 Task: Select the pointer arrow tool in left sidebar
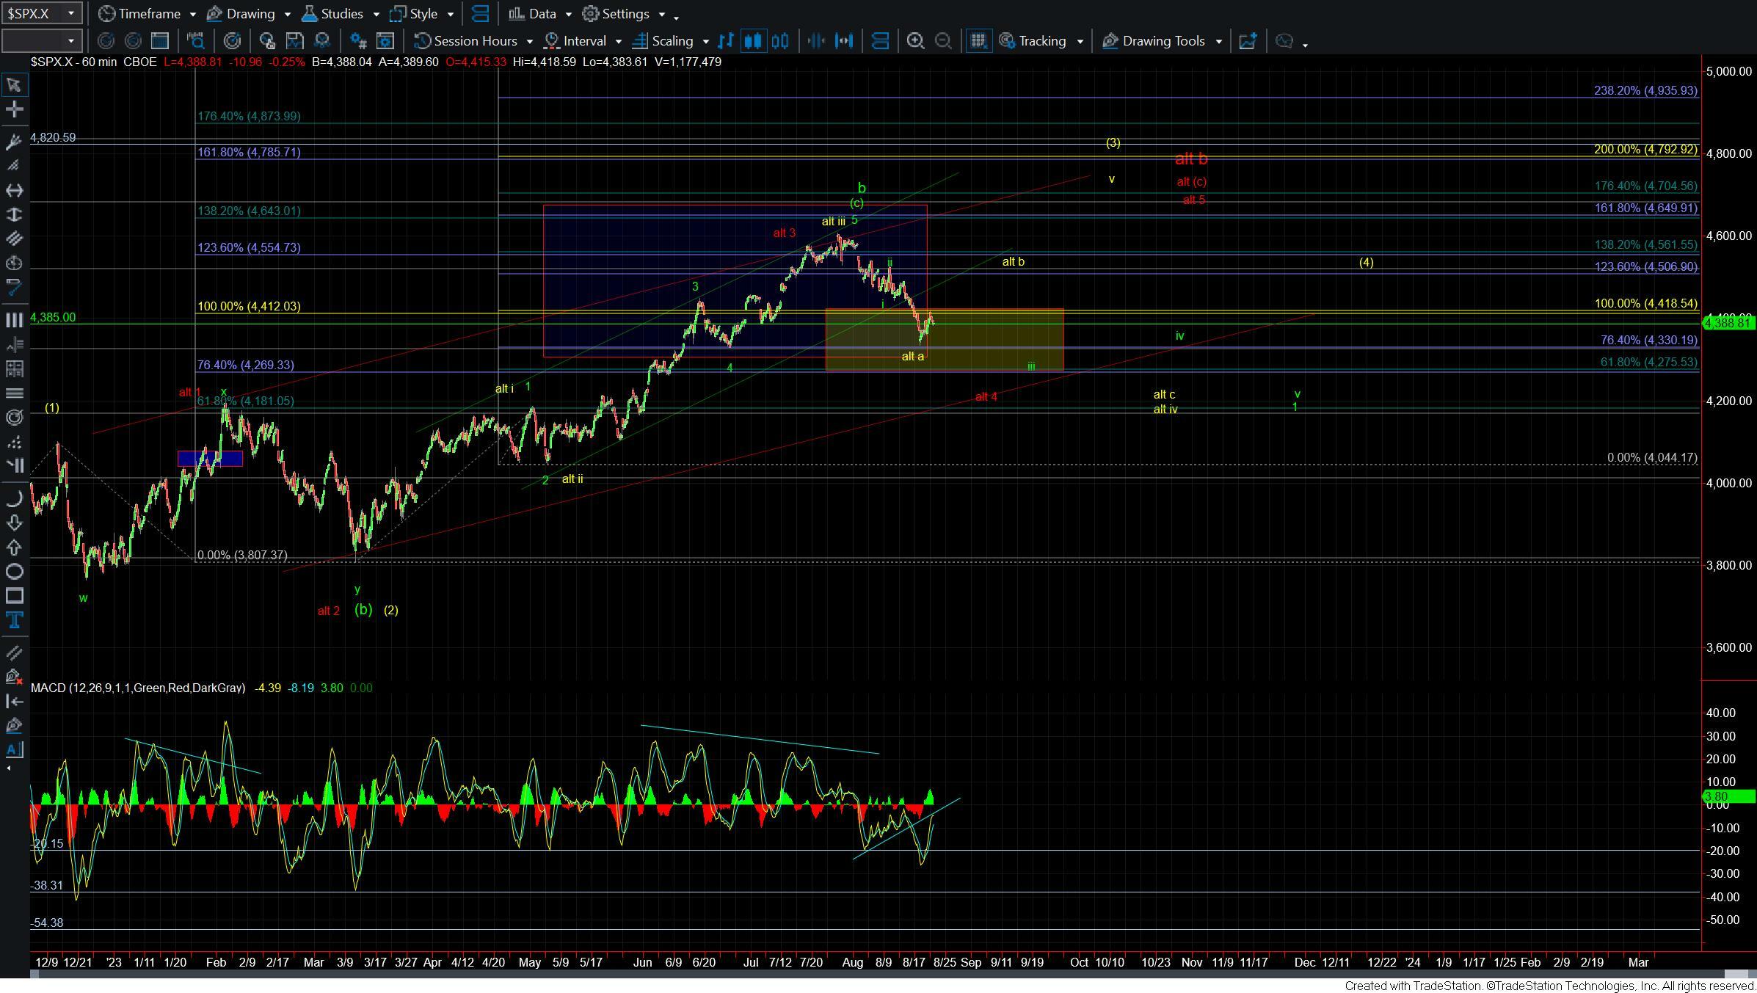[x=13, y=85]
